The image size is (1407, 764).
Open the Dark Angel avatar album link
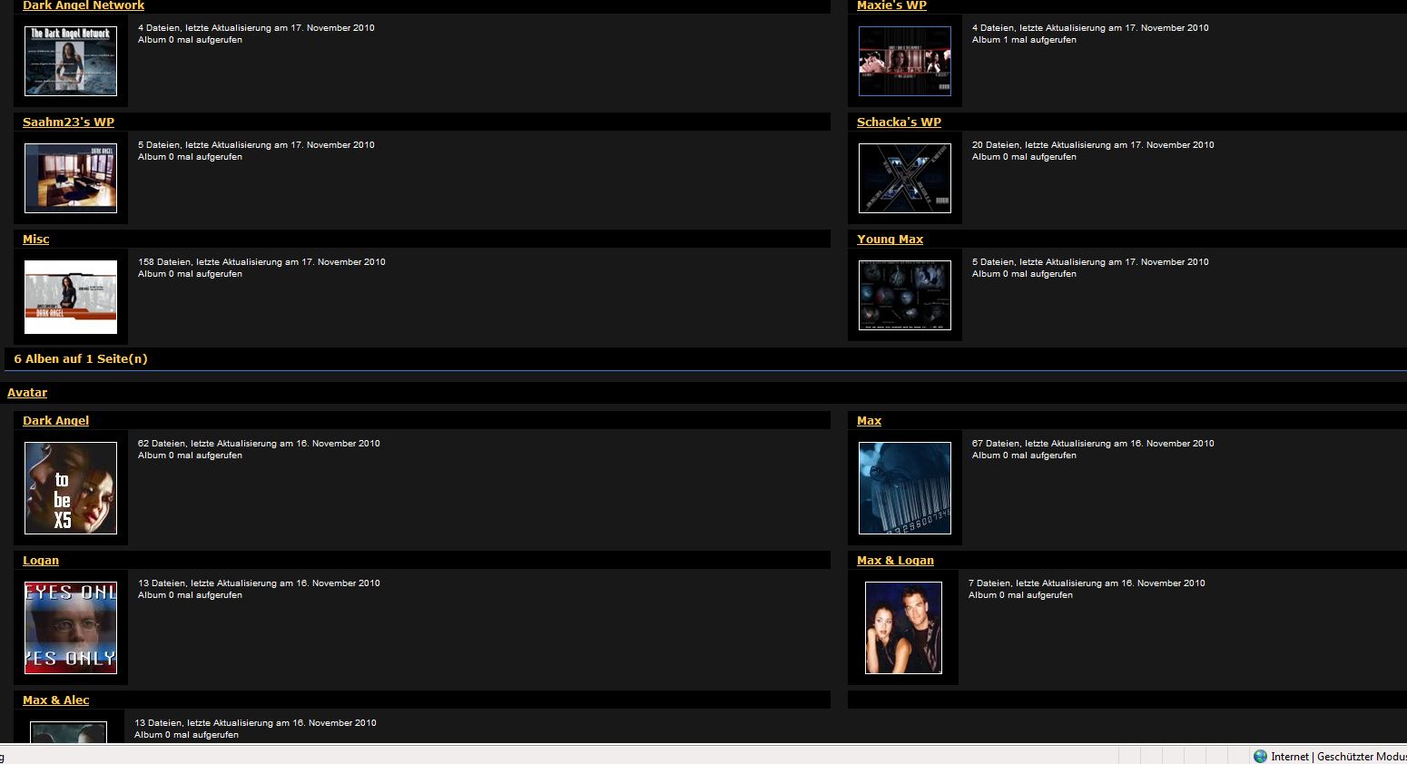pyautogui.click(x=55, y=421)
